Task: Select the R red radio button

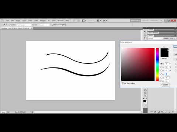Action: [162, 74]
